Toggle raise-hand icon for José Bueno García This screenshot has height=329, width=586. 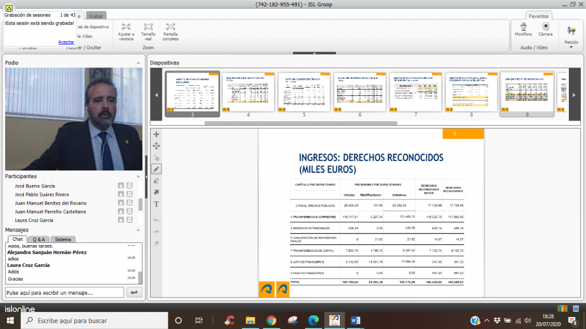(x=121, y=186)
